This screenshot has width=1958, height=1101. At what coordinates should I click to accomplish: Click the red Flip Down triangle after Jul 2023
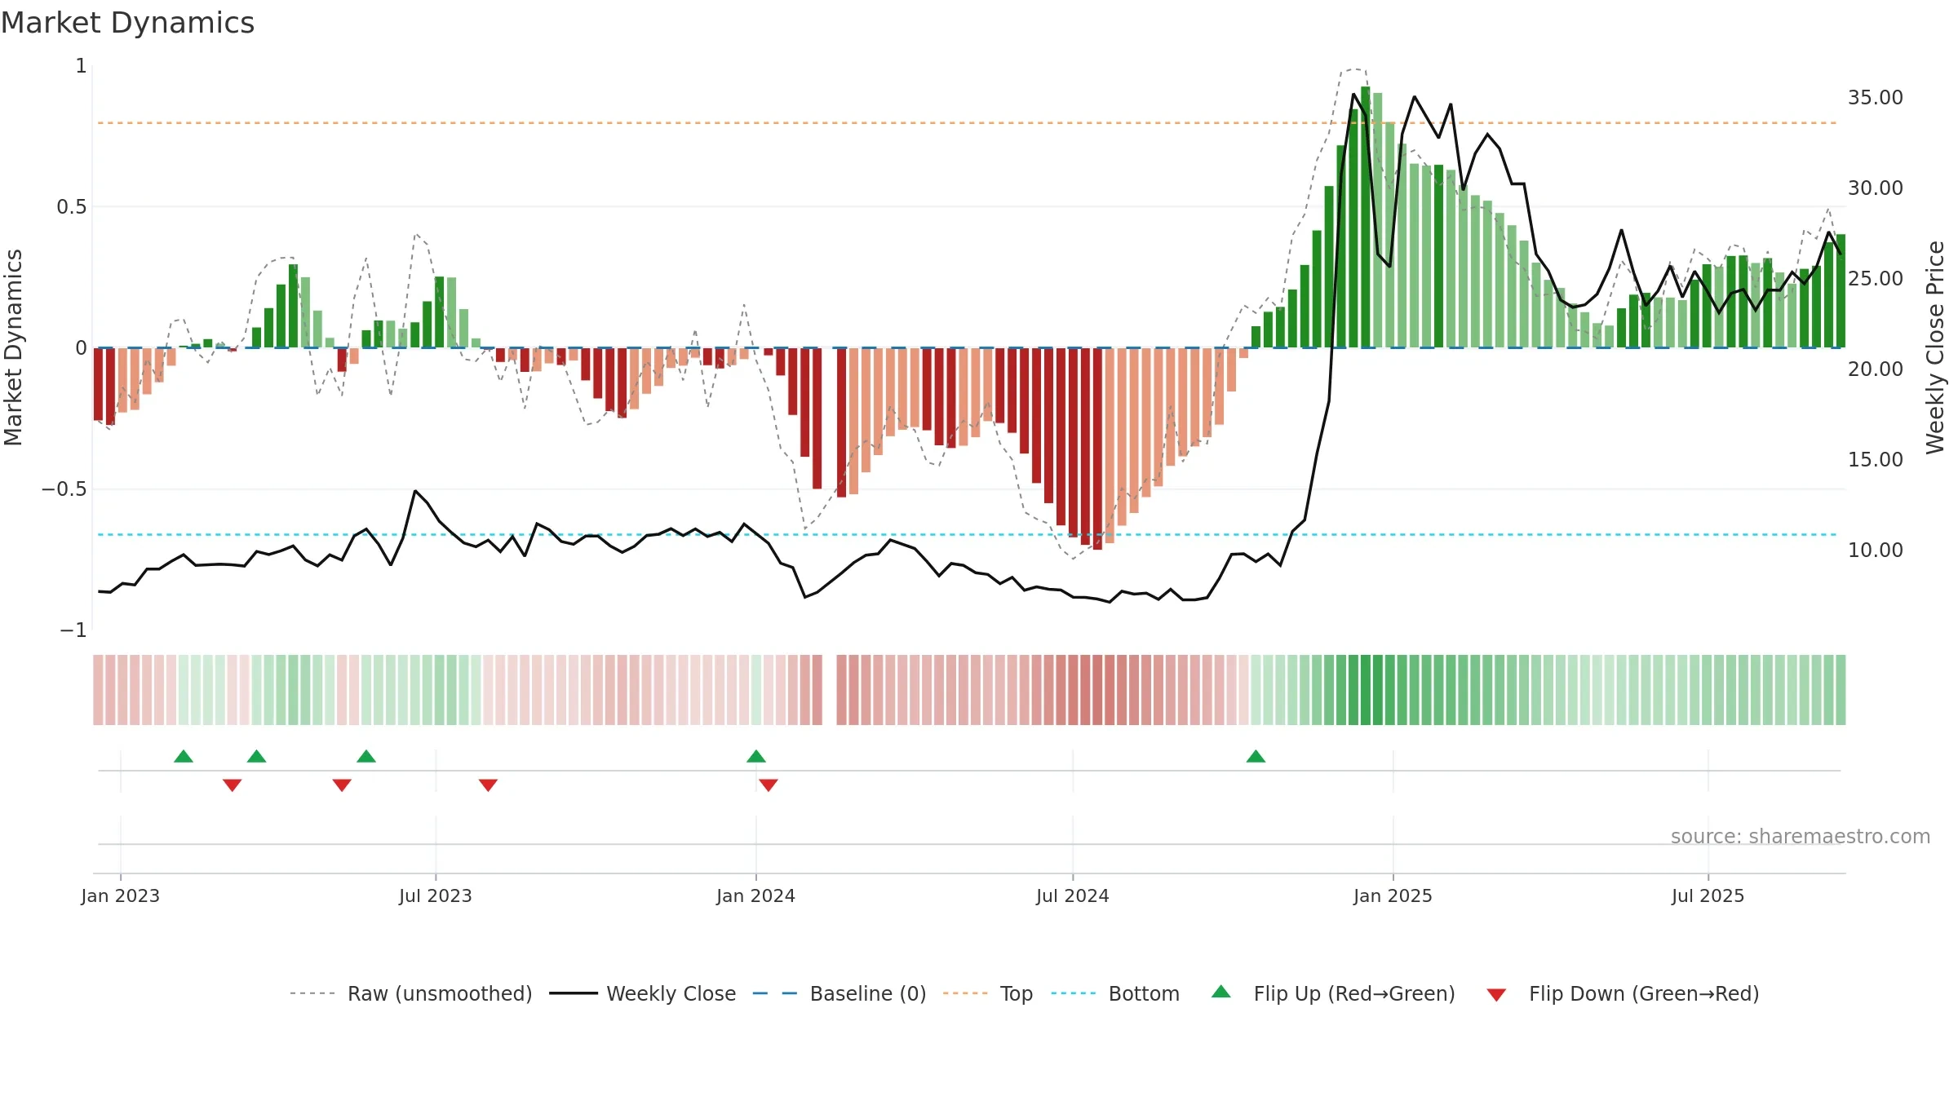[488, 785]
